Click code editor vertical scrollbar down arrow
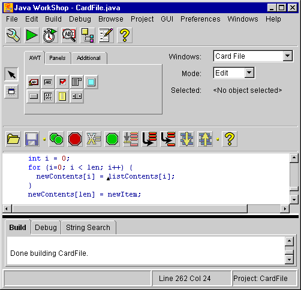 294,200
